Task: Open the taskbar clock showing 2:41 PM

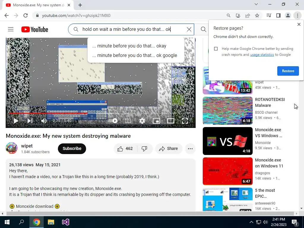Action: 278,222
